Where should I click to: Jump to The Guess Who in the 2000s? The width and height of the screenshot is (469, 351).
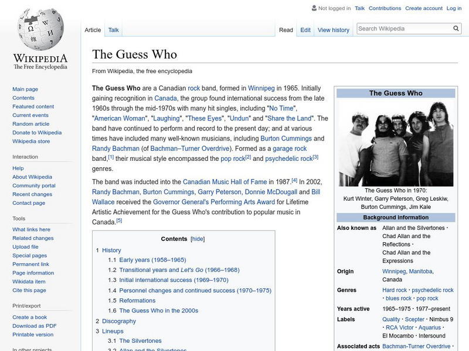[158, 311]
